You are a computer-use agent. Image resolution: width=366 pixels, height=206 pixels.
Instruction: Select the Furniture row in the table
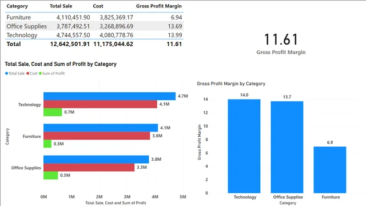click(94, 17)
